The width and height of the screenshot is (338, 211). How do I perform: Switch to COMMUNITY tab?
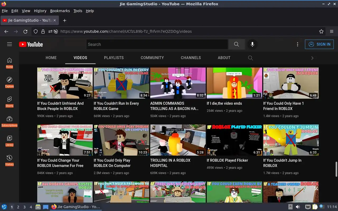tap(152, 58)
